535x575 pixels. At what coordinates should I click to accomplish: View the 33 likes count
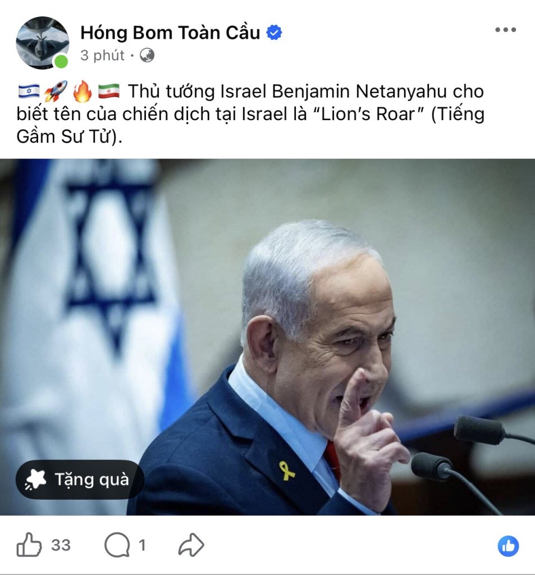[61, 545]
